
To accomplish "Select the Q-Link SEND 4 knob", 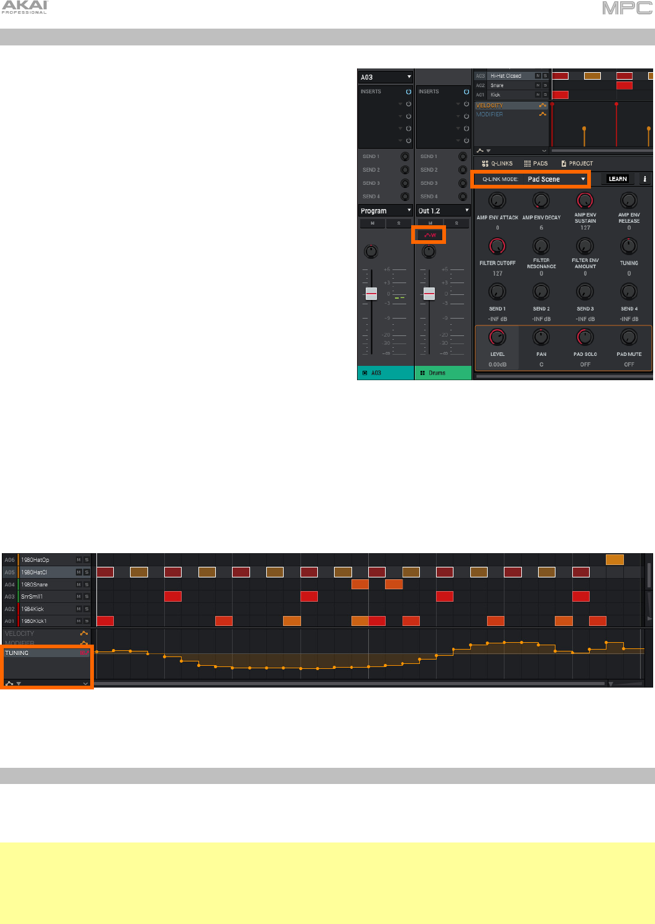I will click(629, 292).
